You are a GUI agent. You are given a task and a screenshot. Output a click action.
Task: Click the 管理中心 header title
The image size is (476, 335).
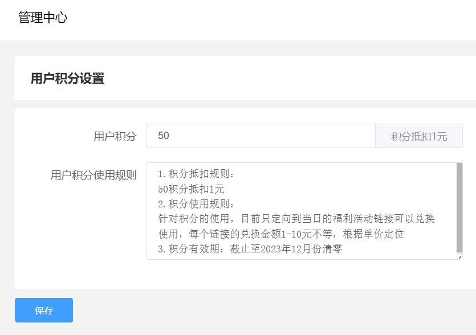click(x=43, y=17)
